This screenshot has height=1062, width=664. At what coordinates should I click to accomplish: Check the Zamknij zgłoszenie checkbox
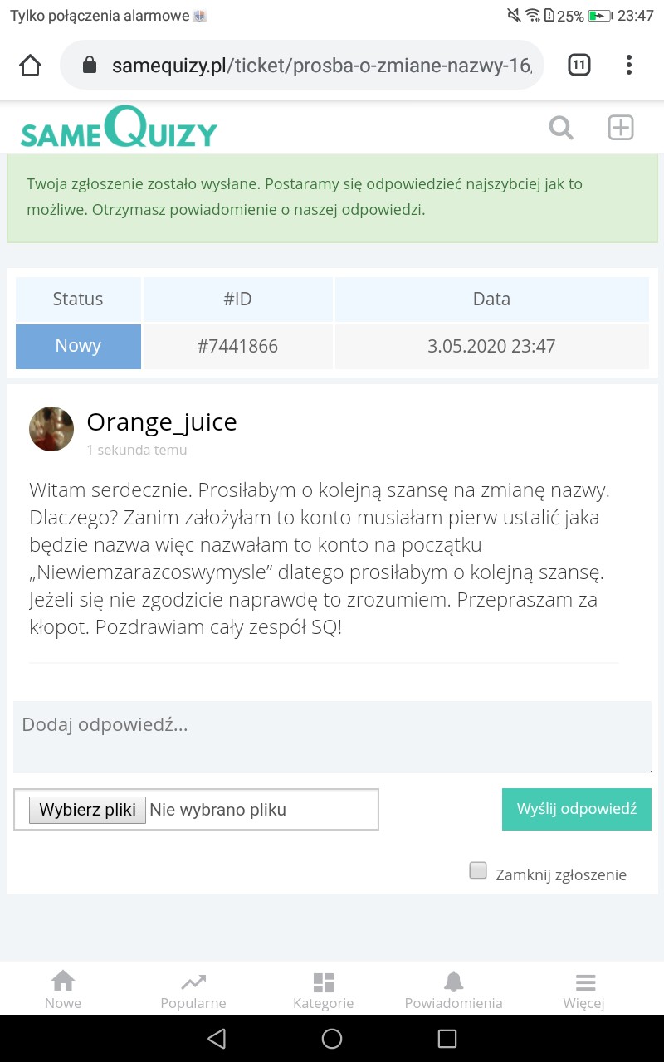pos(478,870)
